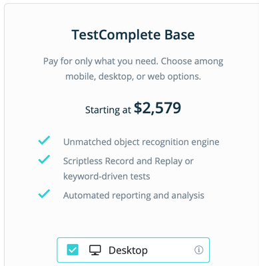Click 'Scriptless Record and Replay or' text
The width and height of the screenshot is (259, 266).
129,161
